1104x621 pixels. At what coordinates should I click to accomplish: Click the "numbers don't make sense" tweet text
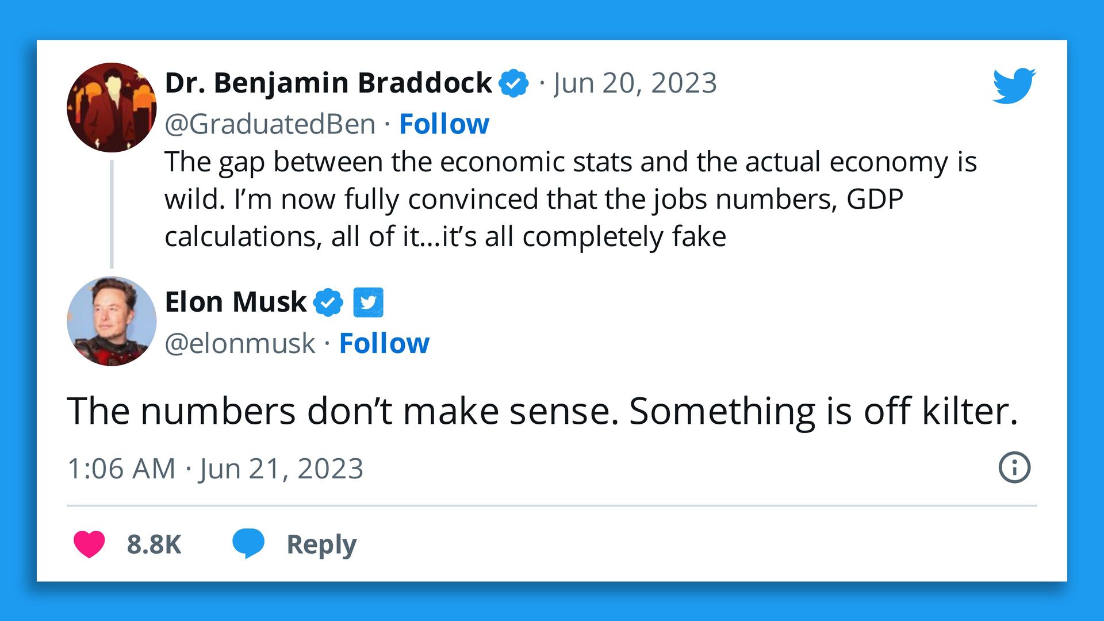pos(542,411)
